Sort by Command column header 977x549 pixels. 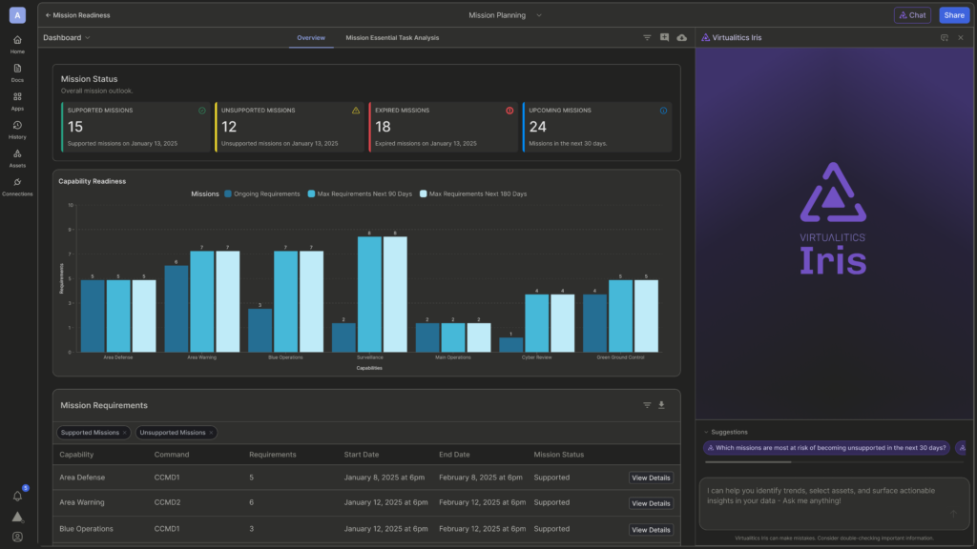coord(172,455)
